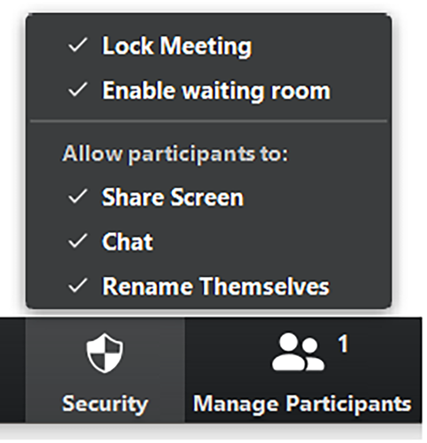Collapse the menu via the Security label
427x443 pixels.
click(105, 403)
